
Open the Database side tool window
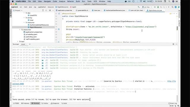(179, 14)
